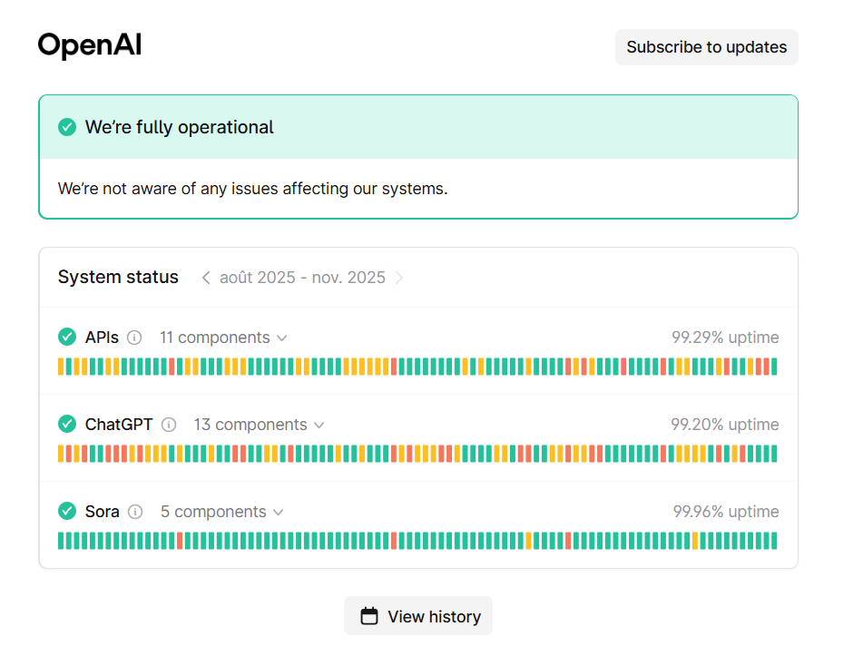
Task: Expand the APIs 11 components list
Action: click(x=223, y=338)
